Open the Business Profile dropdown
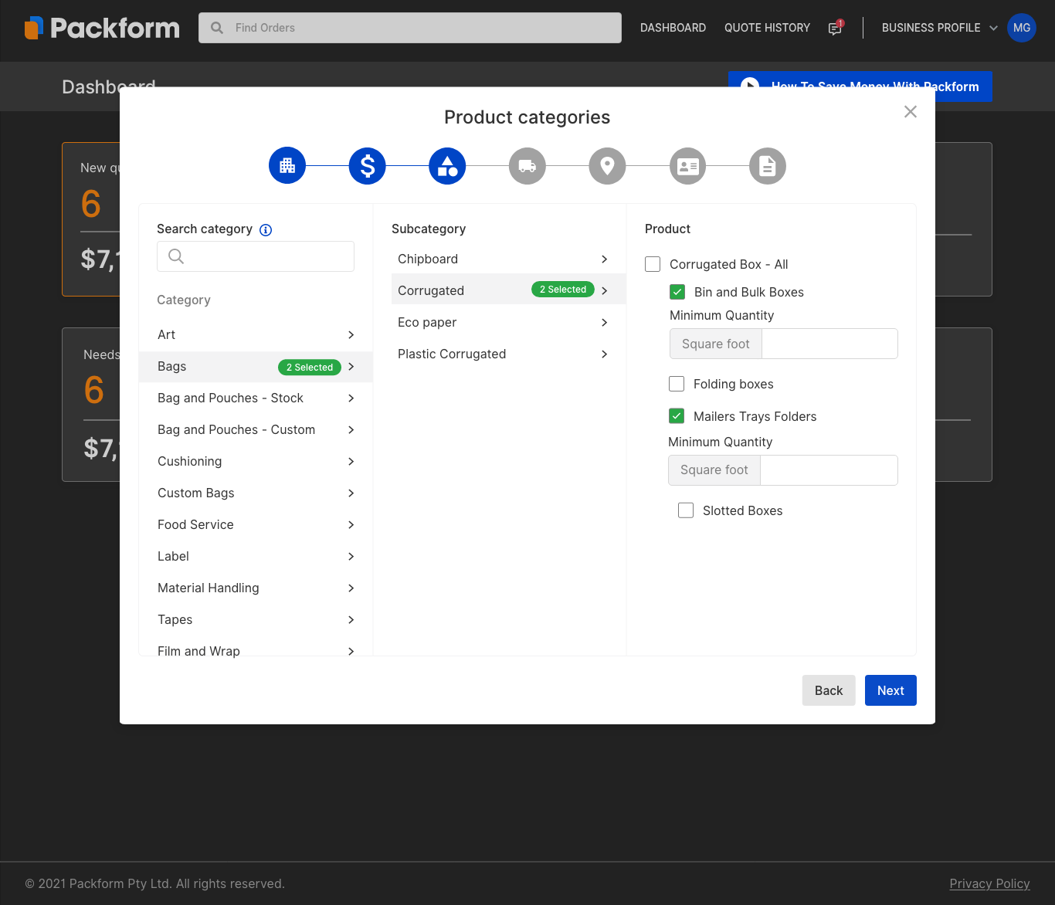 [x=939, y=28]
